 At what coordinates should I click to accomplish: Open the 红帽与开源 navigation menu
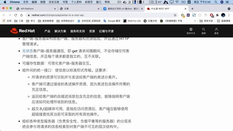tap(106, 31)
